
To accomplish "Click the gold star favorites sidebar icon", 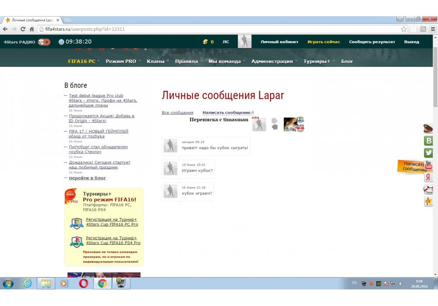I will (x=428, y=202).
